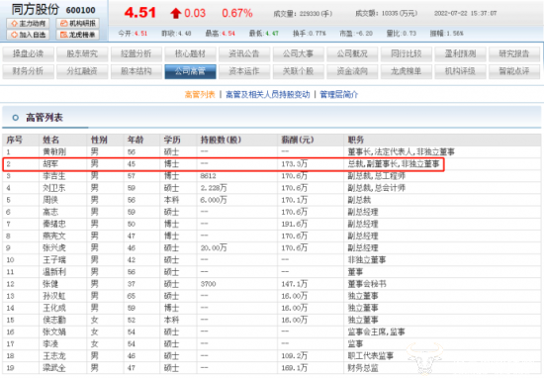Image resolution: width=544 pixels, height=378 pixels.
Task: Click the current price 4.51 in the header
Action: (x=140, y=13)
